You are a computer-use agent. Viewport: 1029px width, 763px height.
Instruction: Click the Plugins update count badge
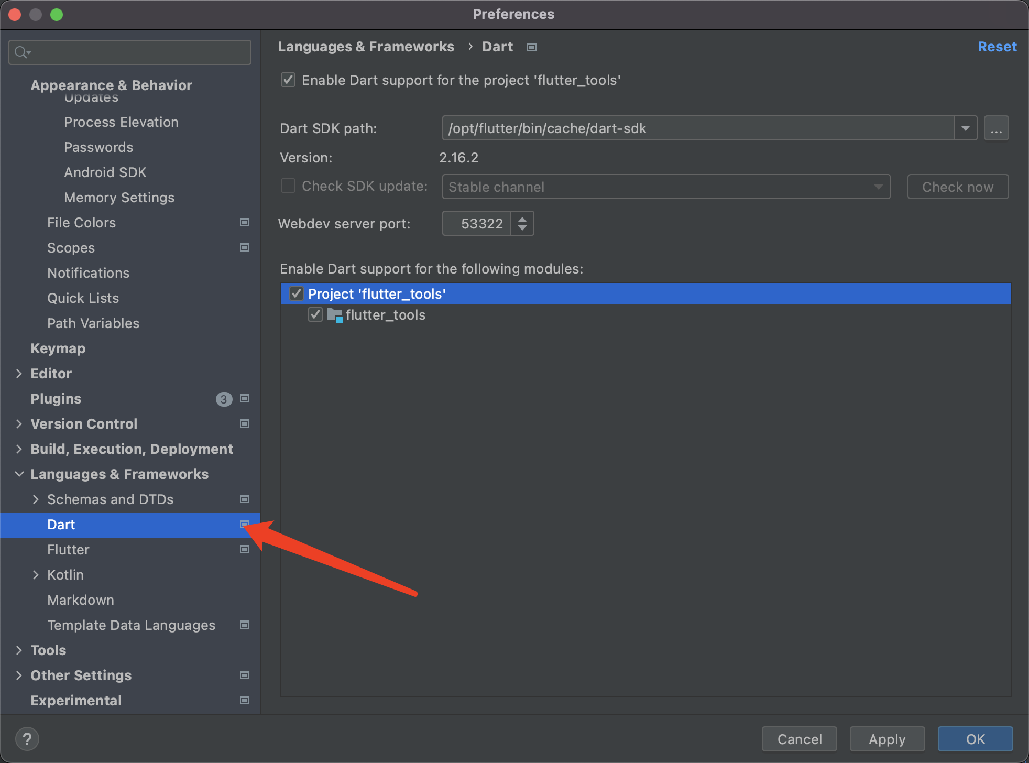(224, 399)
